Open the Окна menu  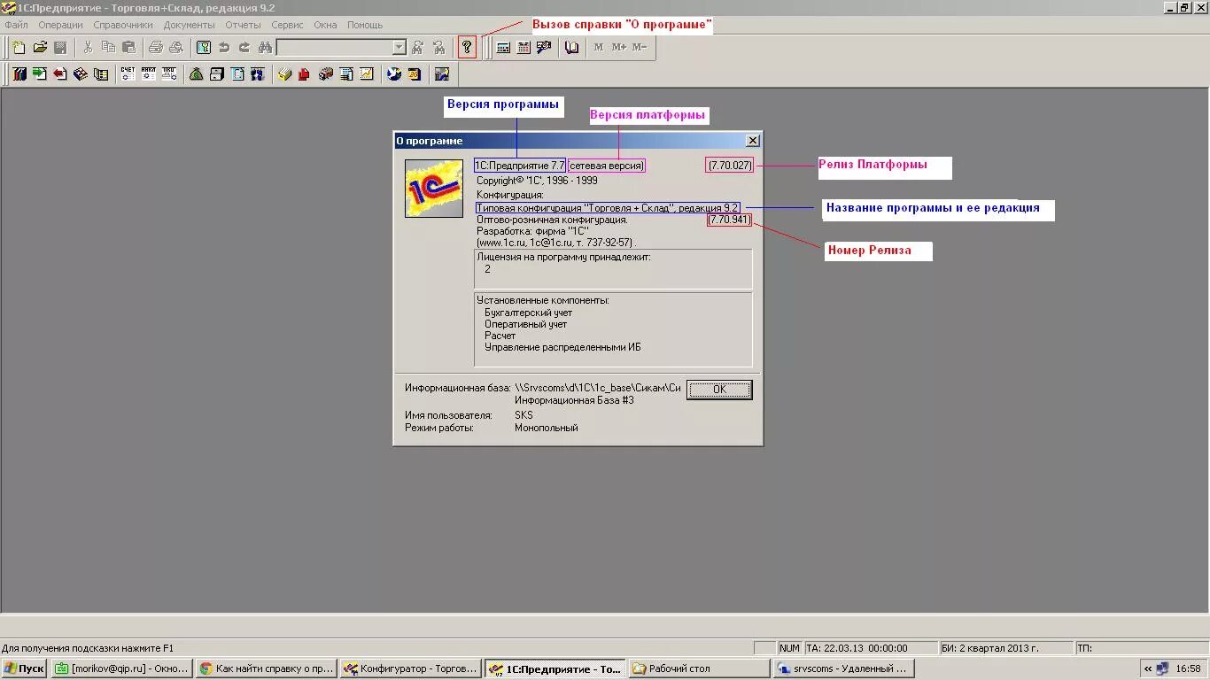[325, 25]
